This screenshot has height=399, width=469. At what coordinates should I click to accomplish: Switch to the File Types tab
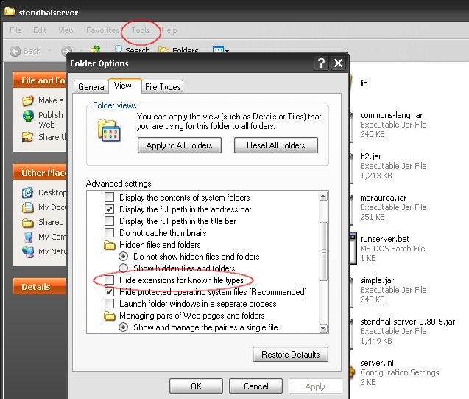click(x=163, y=87)
